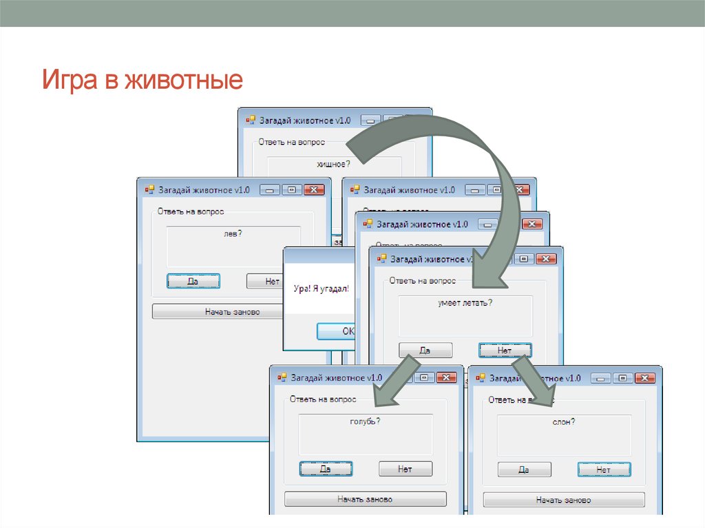The image size is (705, 528).
Task: Click Начать заново in the слон? window
Action: (564, 500)
